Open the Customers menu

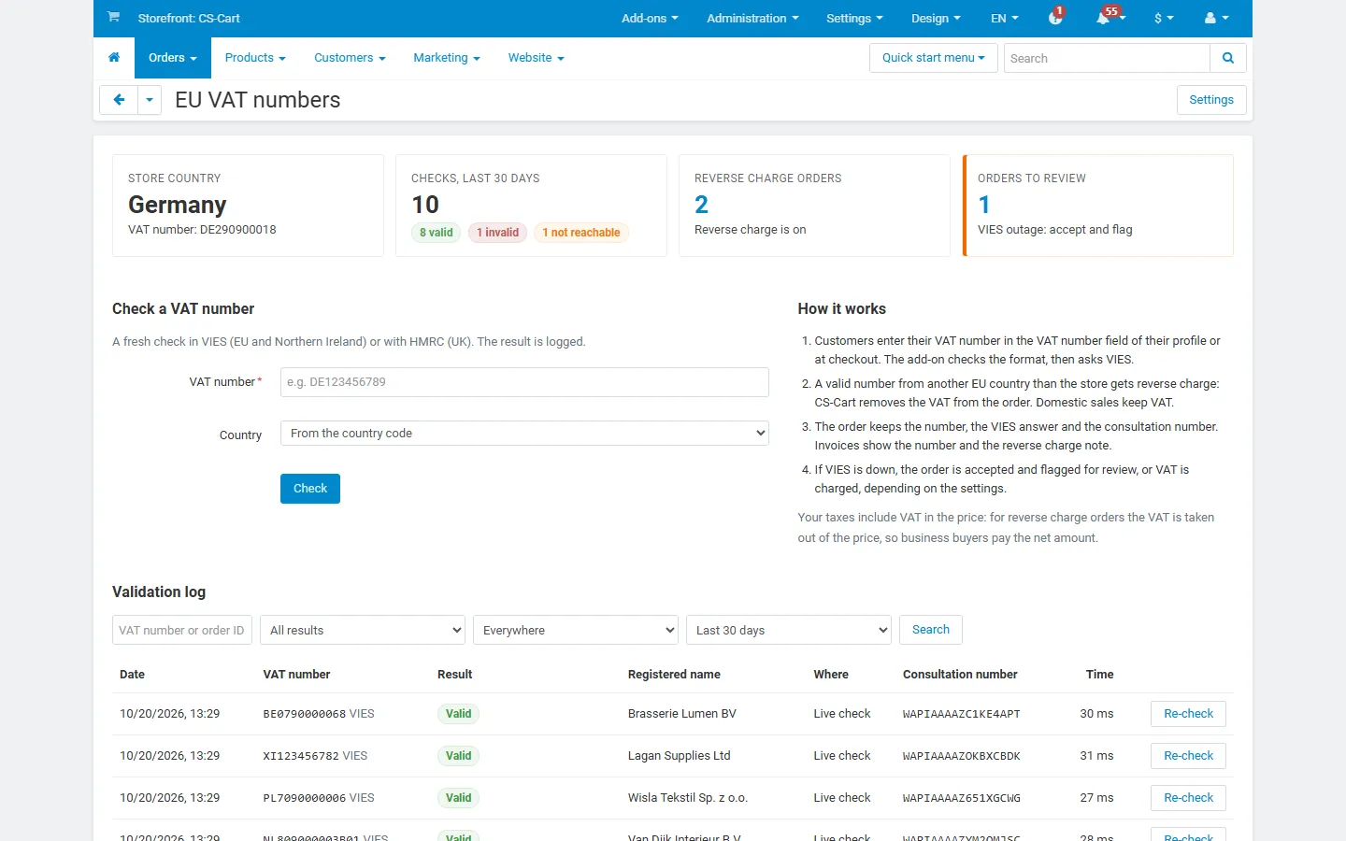(x=350, y=58)
